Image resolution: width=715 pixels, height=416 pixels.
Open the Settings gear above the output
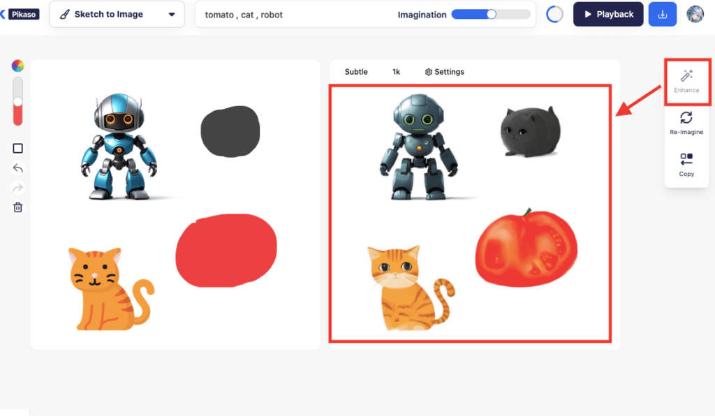click(x=444, y=71)
